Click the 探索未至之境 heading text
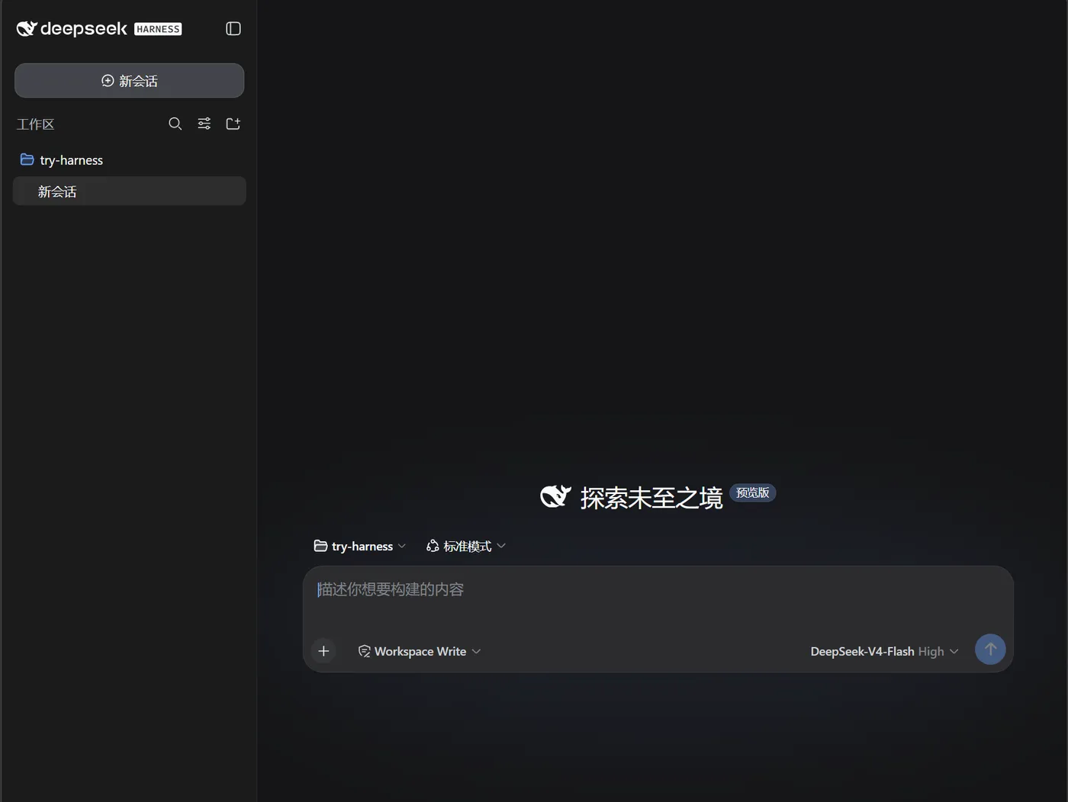The height and width of the screenshot is (802, 1068). pos(651,498)
